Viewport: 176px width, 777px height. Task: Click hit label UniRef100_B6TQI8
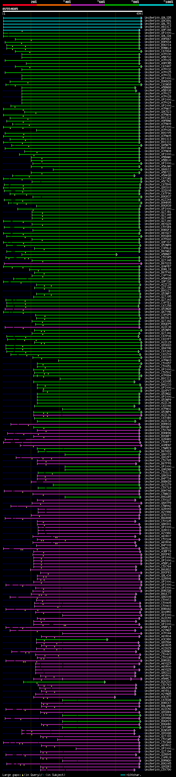tap(158, 263)
